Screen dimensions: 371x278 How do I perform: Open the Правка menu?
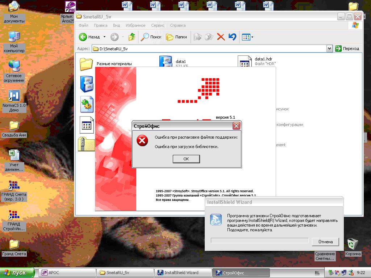(x=101, y=25)
